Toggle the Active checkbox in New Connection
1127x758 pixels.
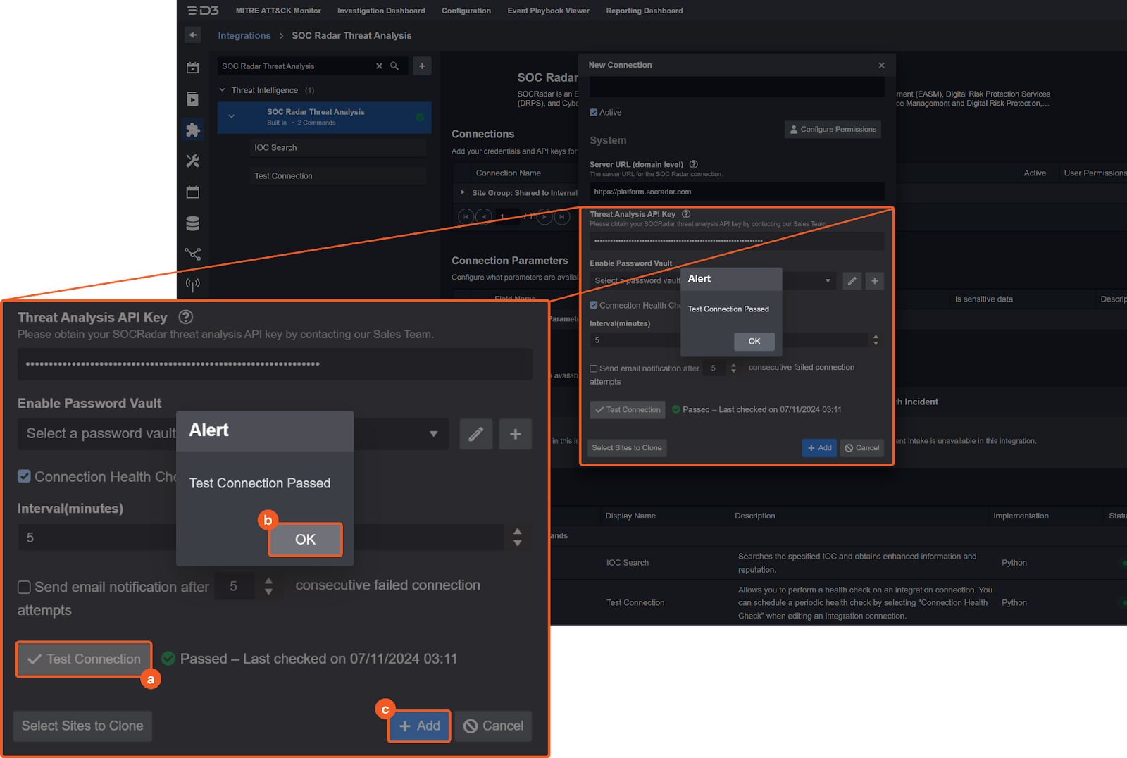(x=594, y=113)
